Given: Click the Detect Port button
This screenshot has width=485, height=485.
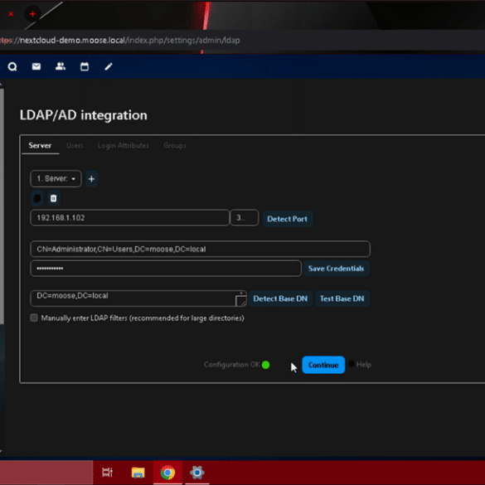Looking at the screenshot, I should click(x=288, y=219).
